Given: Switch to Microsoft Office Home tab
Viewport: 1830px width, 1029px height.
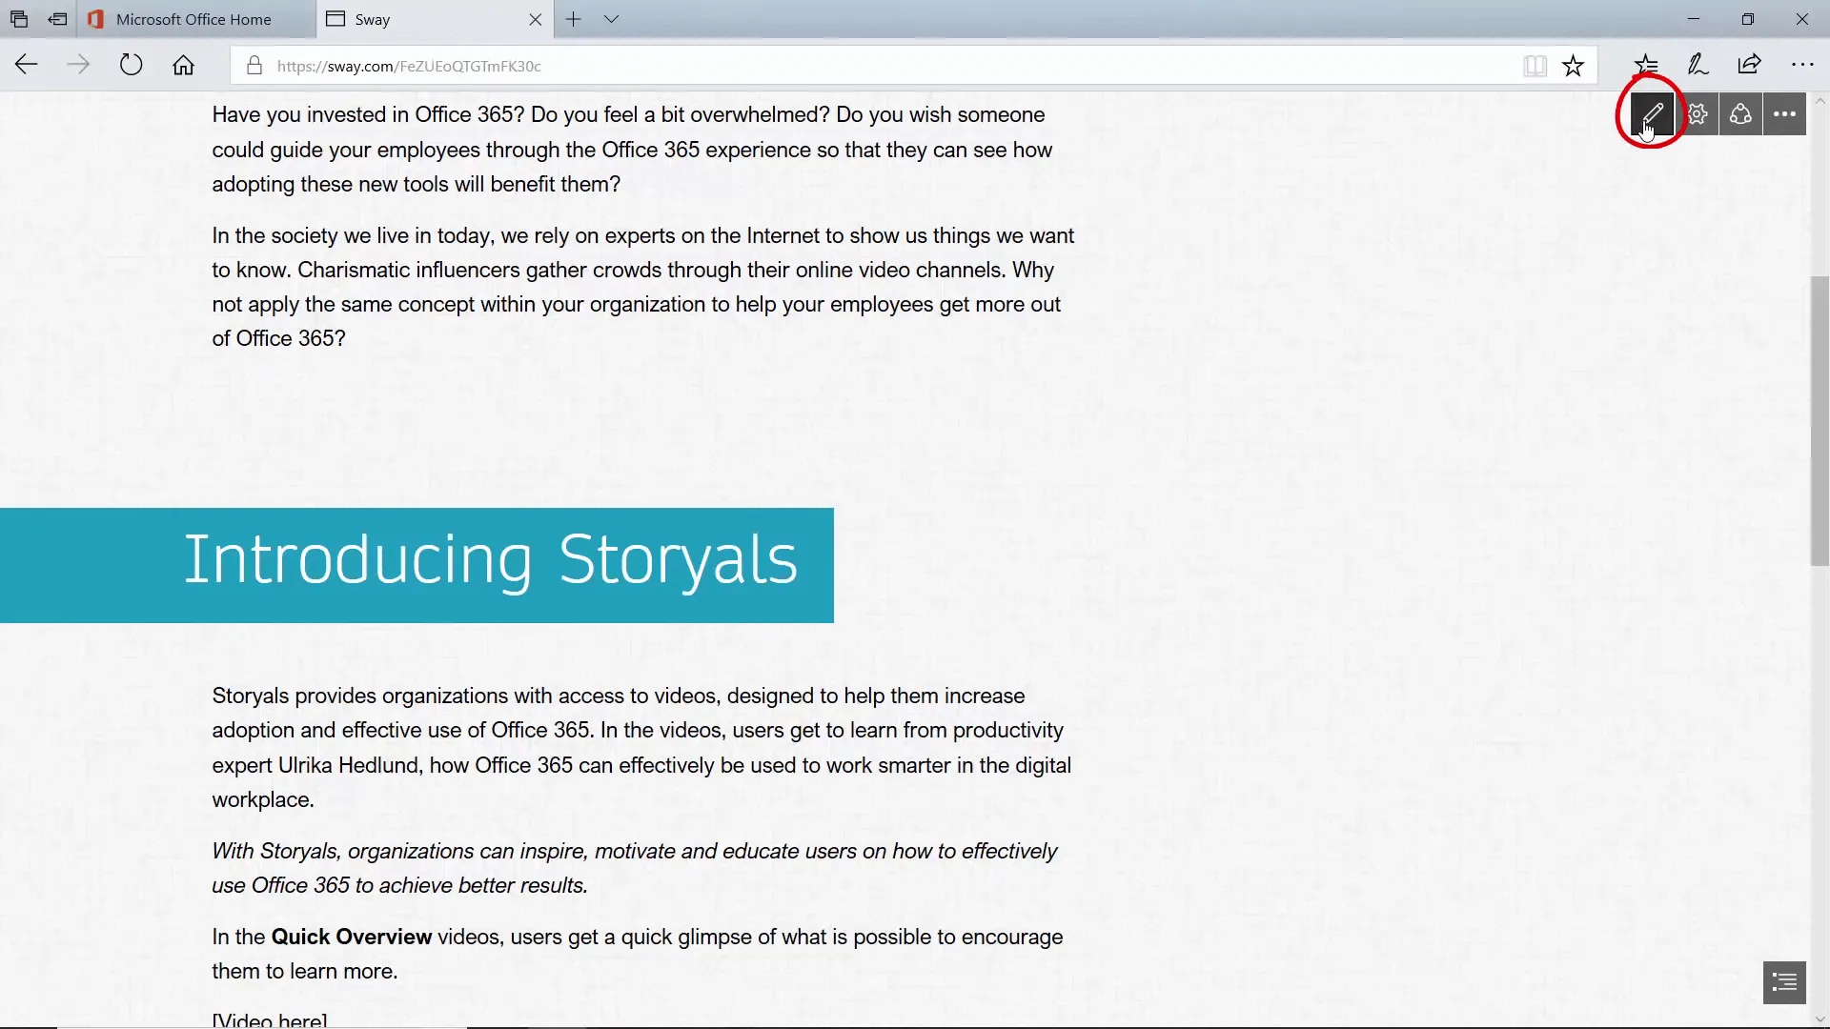Looking at the screenshot, I should coord(196,19).
